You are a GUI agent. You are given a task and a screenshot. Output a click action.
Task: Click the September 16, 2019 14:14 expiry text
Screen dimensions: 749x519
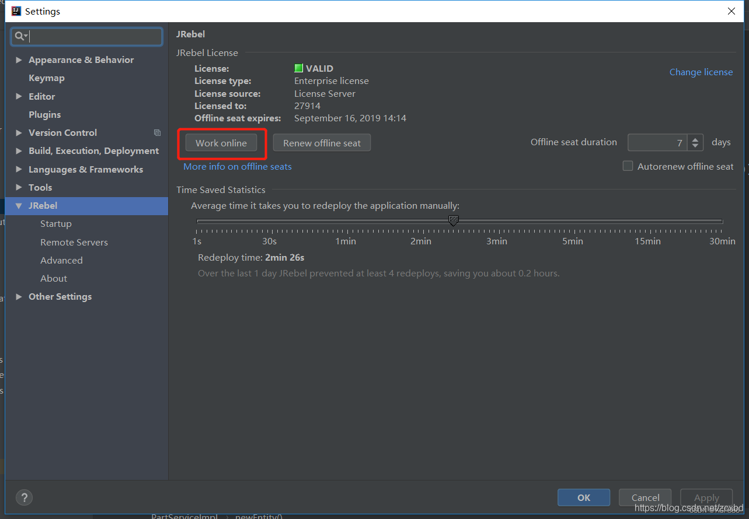[x=350, y=118]
